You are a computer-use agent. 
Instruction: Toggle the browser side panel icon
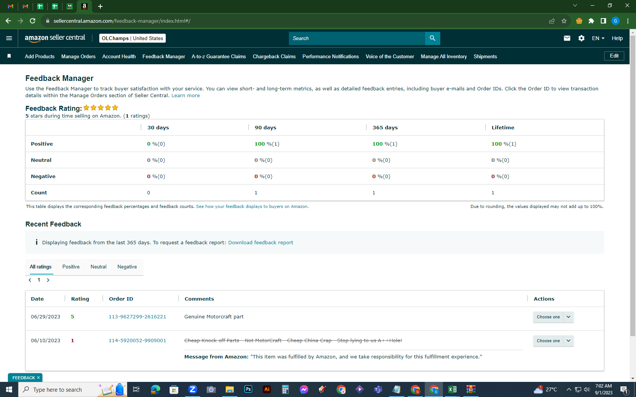tap(603, 21)
